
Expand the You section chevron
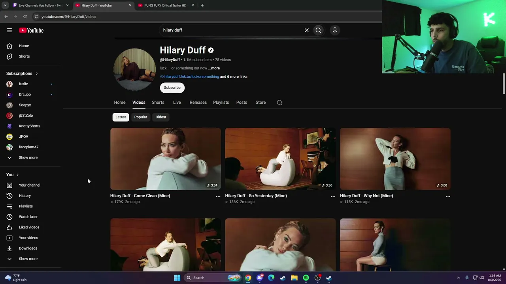click(17, 175)
